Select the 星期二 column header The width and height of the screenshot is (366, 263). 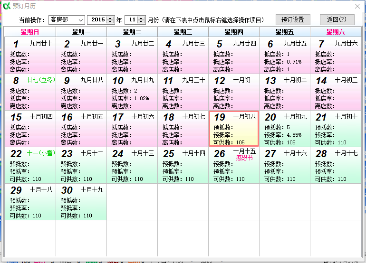click(132, 32)
